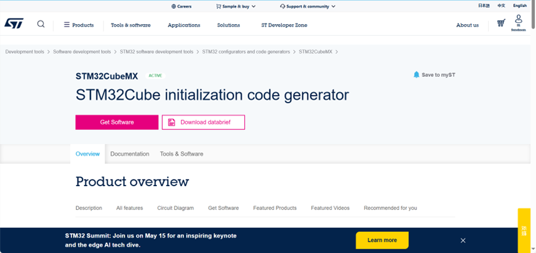The height and width of the screenshot is (253, 536).
Task: Switch to Tools & Software tab
Action: click(182, 154)
